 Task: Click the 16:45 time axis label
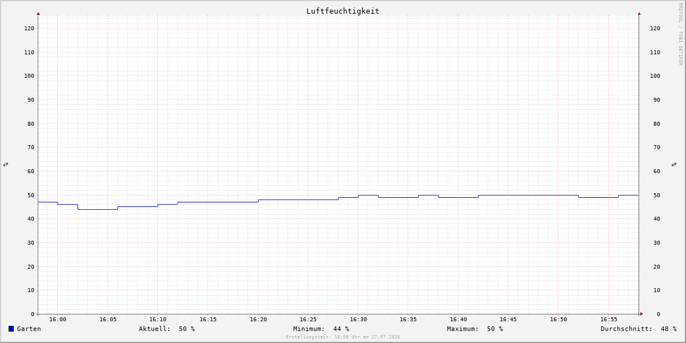[508, 320]
